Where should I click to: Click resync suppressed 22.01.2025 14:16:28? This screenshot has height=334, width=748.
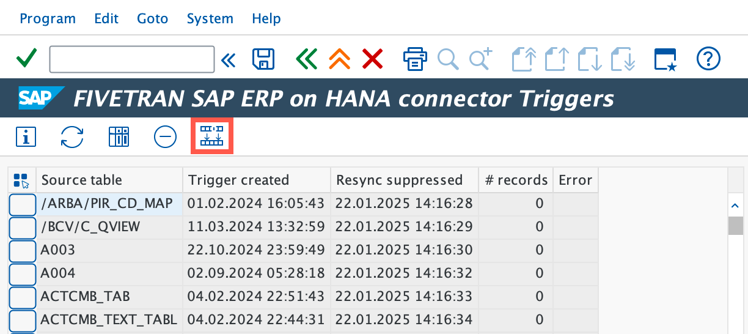click(405, 204)
